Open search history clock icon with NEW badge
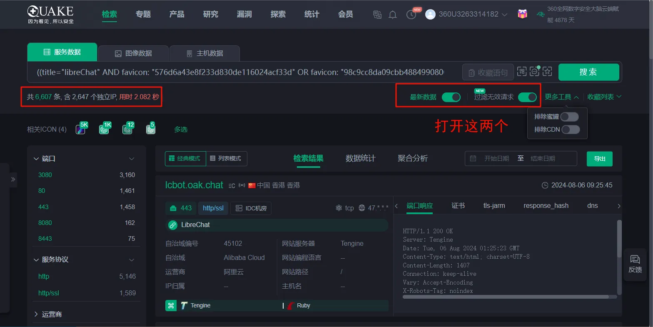 411,15
